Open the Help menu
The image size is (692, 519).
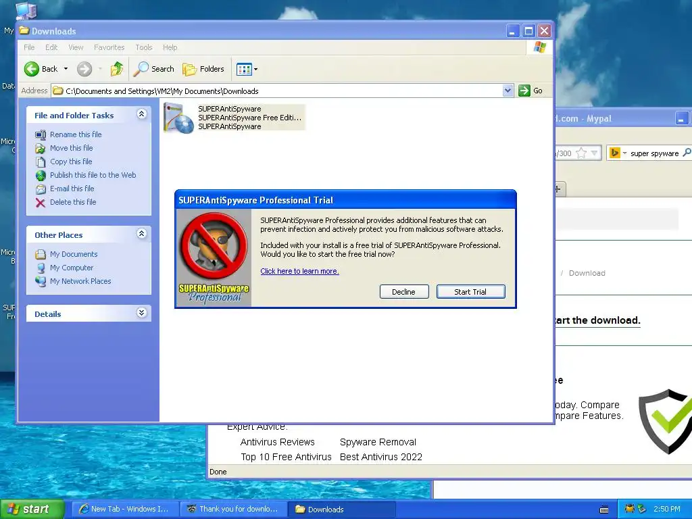coord(170,47)
